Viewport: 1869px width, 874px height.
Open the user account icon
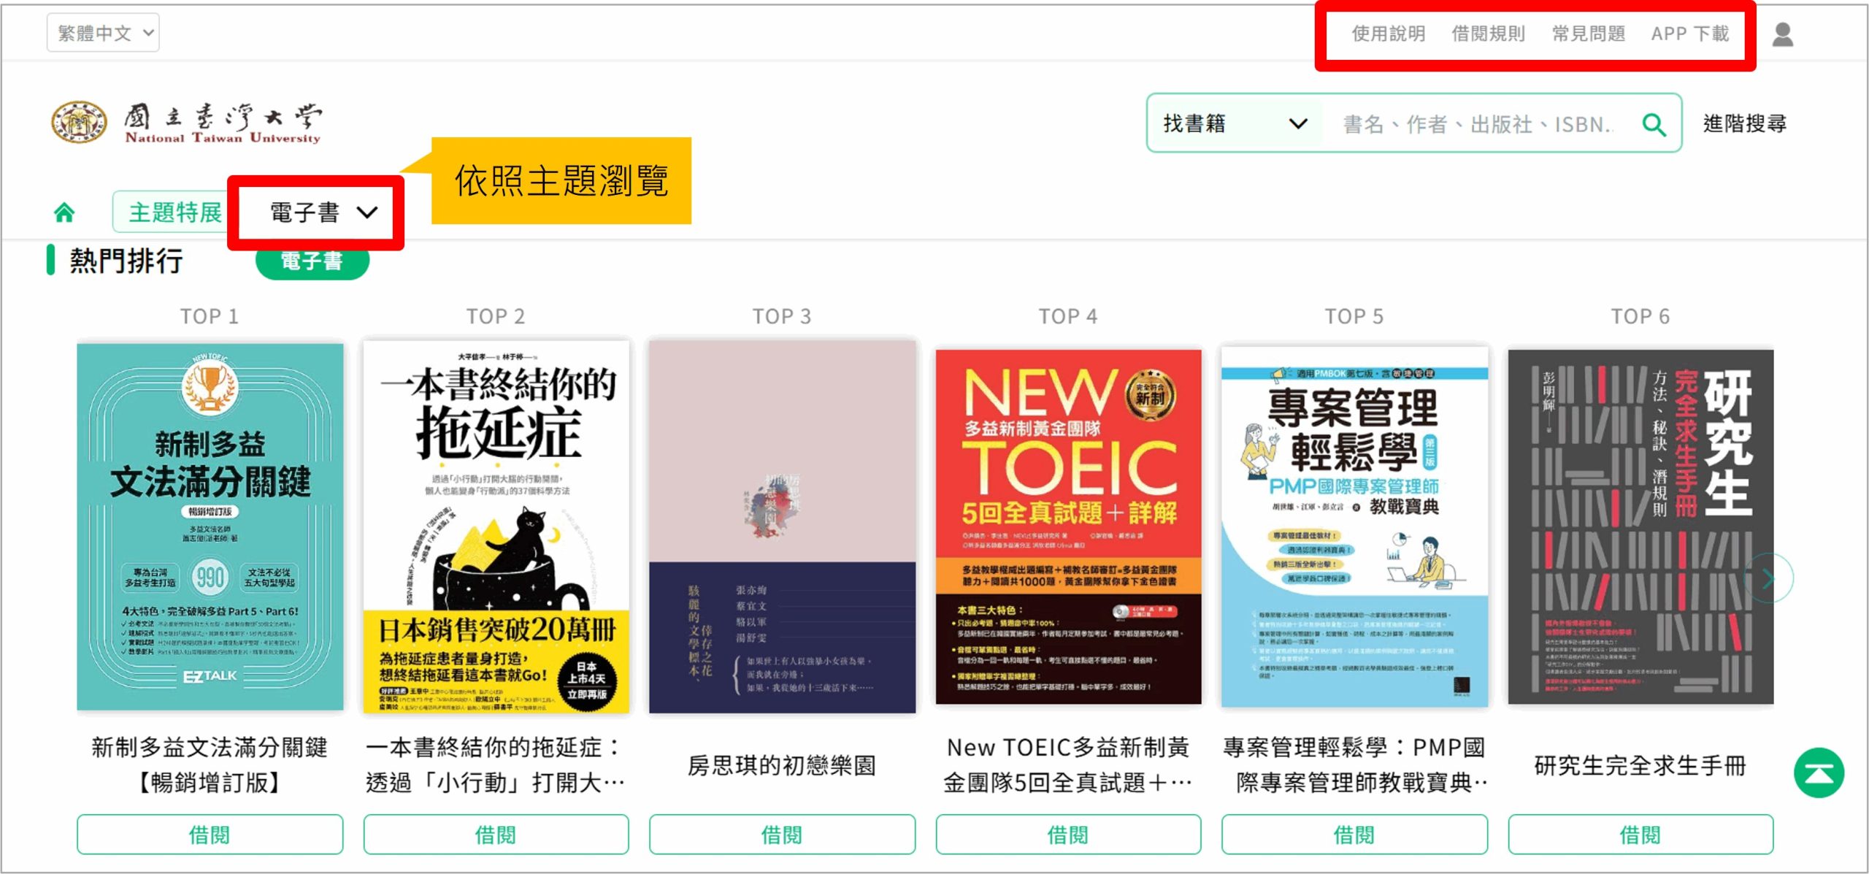pyautogui.click(x=1782, y=34)
